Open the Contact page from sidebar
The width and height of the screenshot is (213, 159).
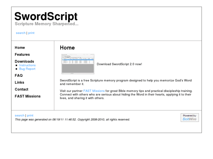tap(21, 89)
